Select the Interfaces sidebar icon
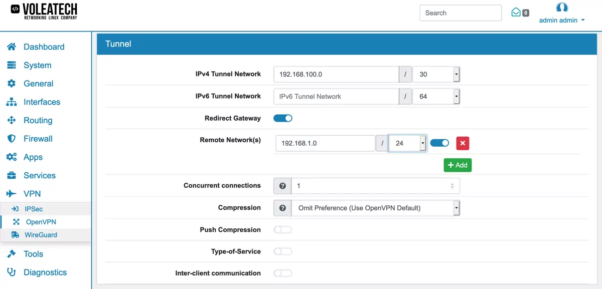The width and height of the screenshot is (602, 289). pos(11,102)
